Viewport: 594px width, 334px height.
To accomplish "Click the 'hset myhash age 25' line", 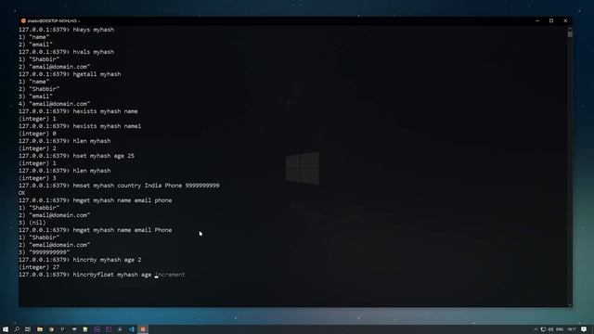I will [x=76, y=156].
